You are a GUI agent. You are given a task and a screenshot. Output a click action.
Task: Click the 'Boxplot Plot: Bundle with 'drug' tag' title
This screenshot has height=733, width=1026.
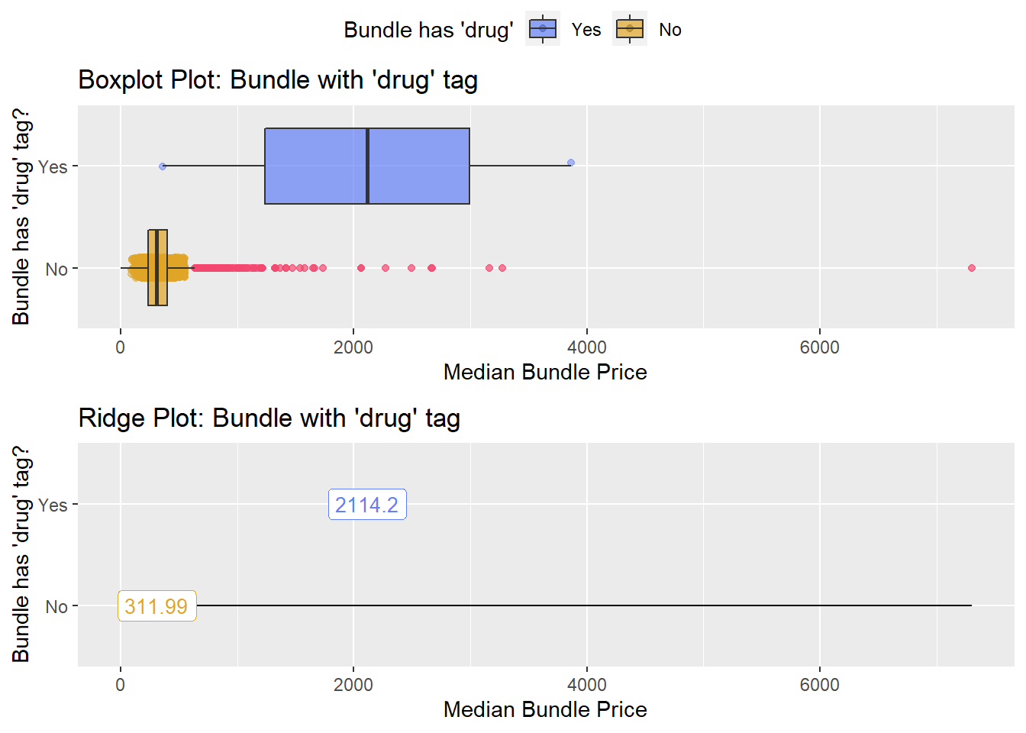coord(278,80)
